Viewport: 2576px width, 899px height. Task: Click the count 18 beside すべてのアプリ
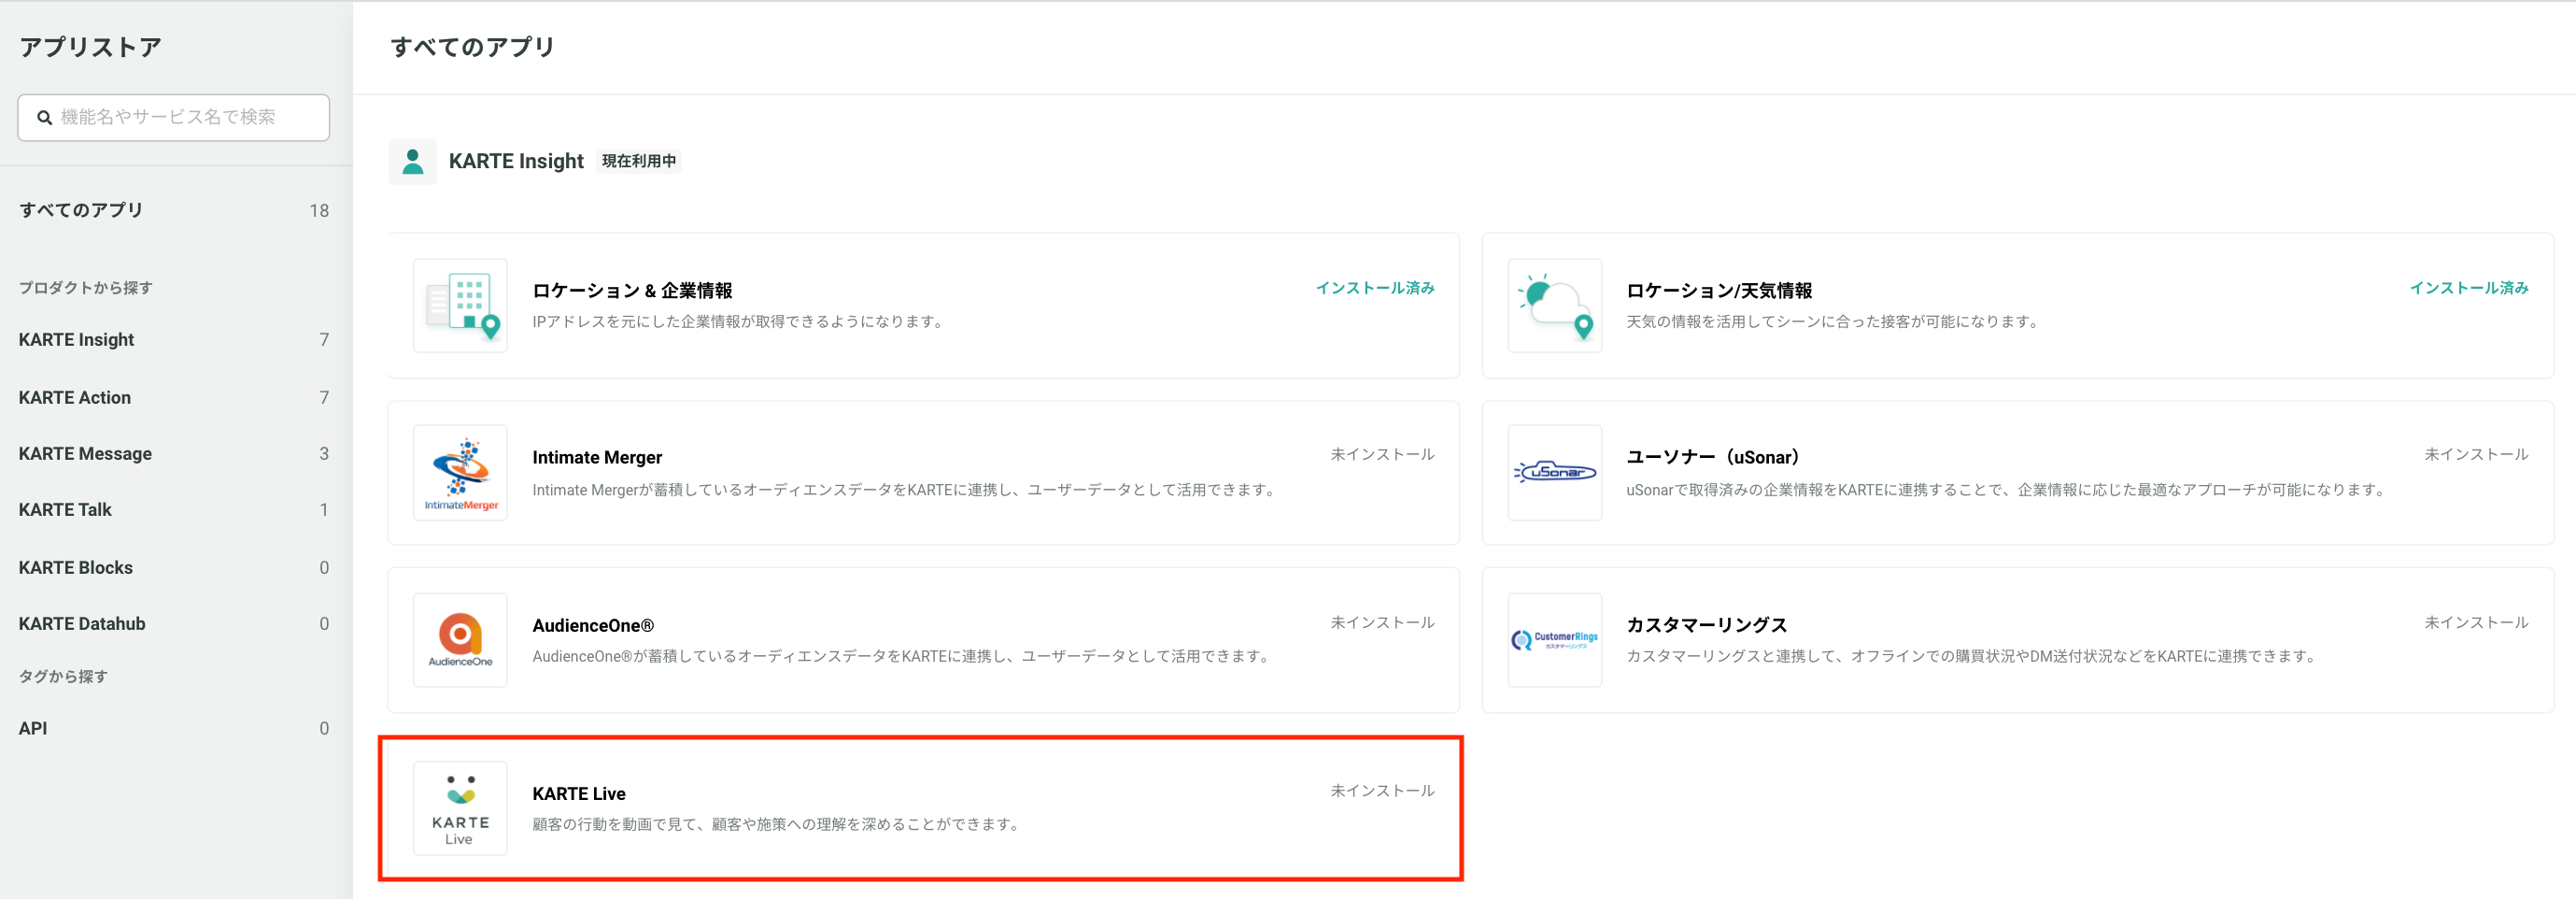click(319, 211)
